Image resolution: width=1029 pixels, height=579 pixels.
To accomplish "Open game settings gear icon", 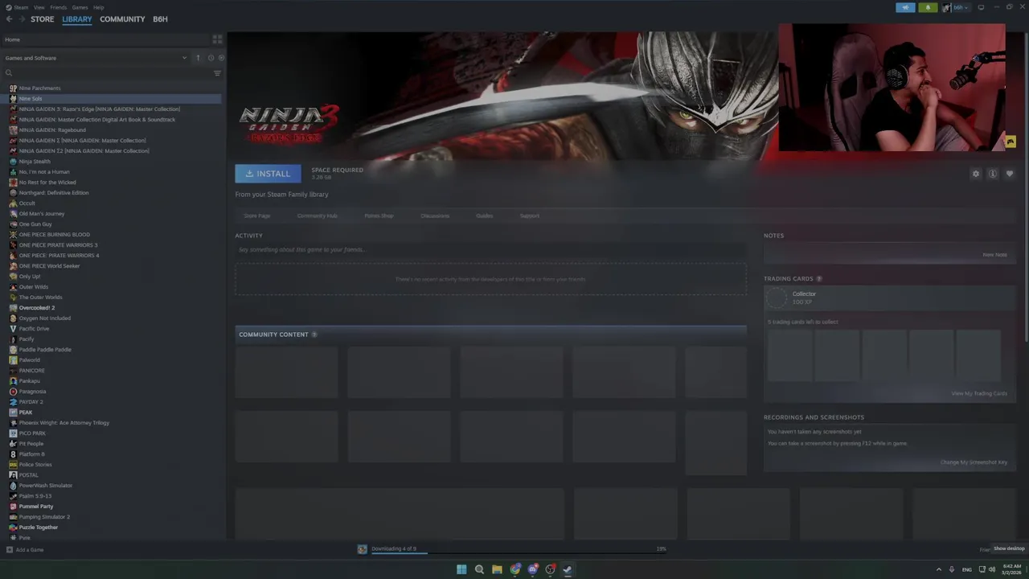I will [x=976, y=174].
